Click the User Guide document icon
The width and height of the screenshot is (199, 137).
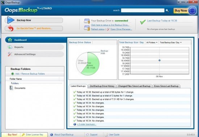(106, 134)
